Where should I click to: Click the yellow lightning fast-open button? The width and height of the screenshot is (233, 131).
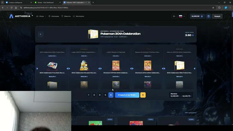tap(143, 95)
